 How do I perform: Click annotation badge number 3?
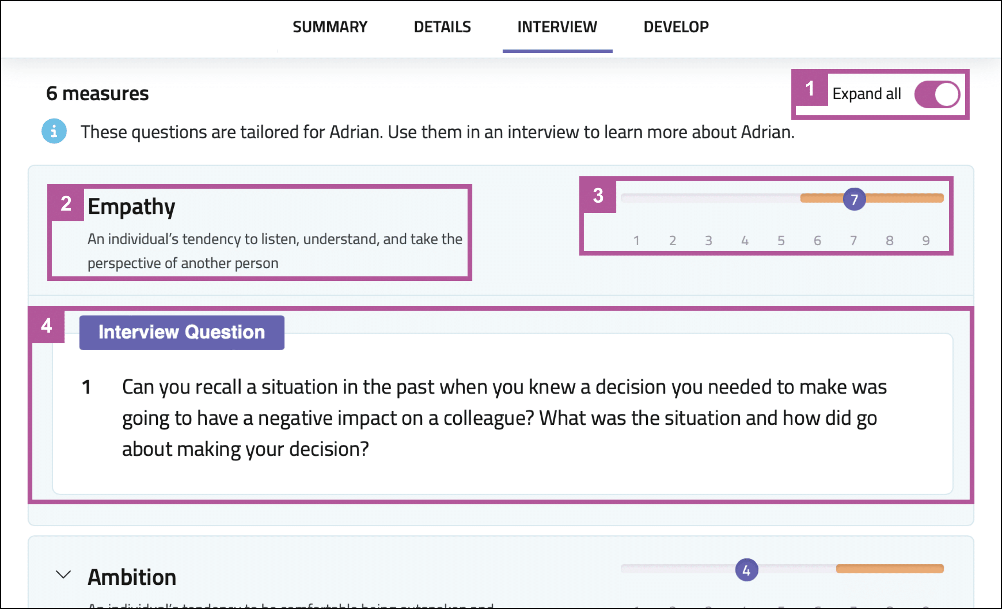(x=598, y=196)
